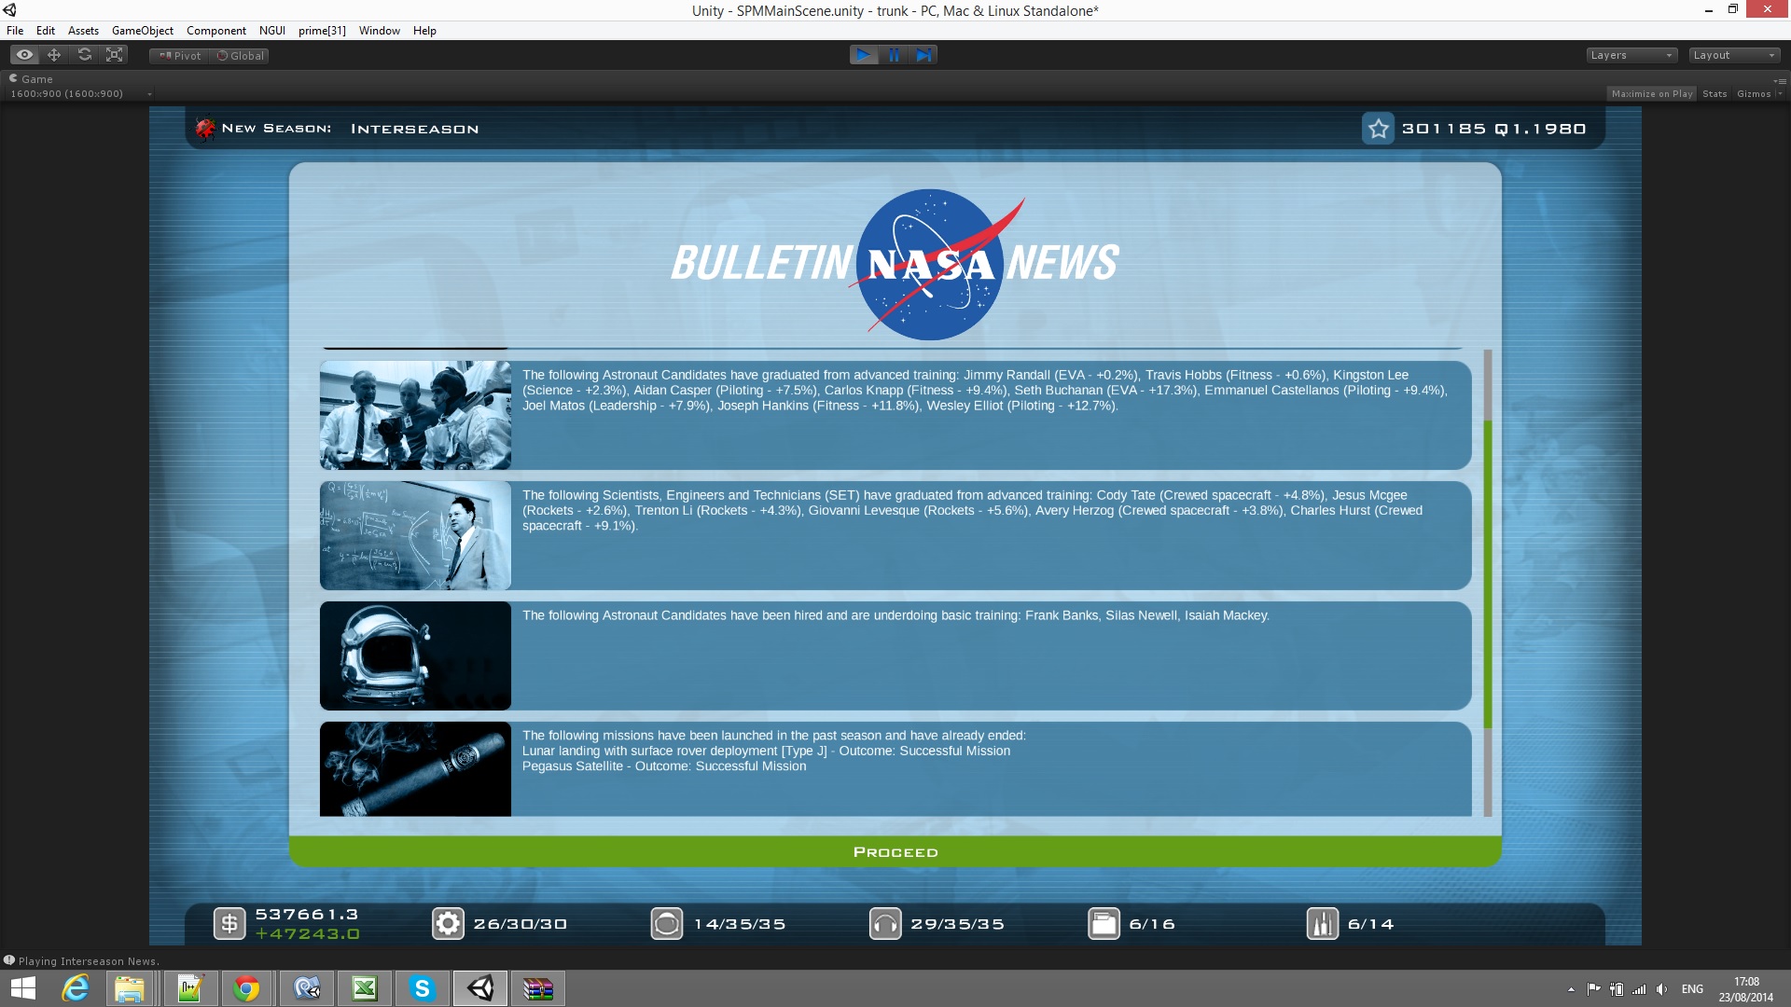Viewport: 1791px width, 1007px height.
Task: Click the folder programs 6/16 icon
Action: [x=1104, y=924]
